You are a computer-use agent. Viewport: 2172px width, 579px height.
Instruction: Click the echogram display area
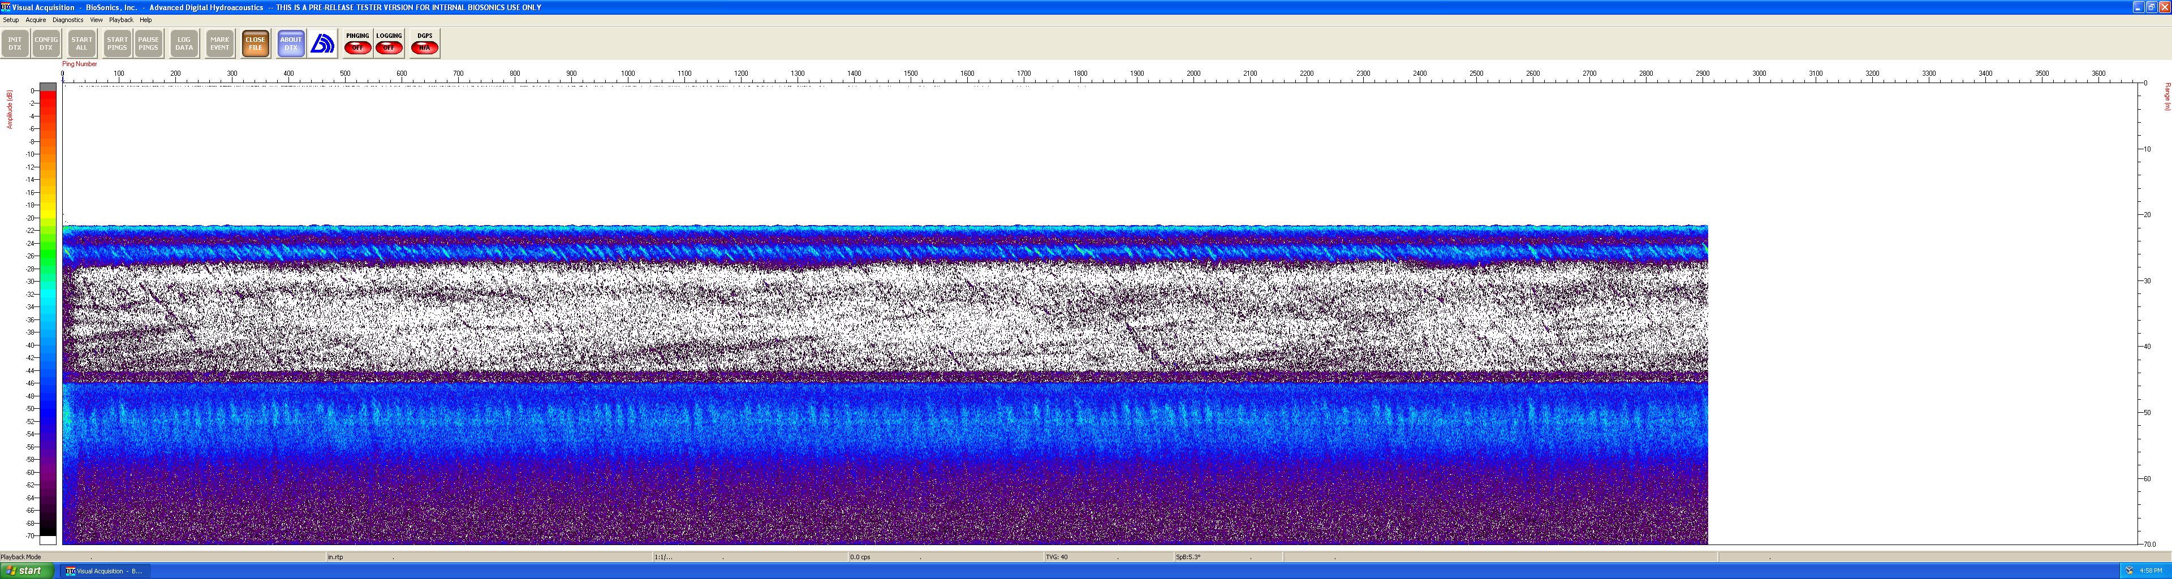[x=1100, y=313]
